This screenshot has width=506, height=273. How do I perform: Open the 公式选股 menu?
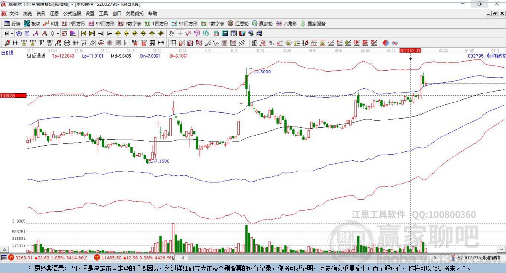72,13
